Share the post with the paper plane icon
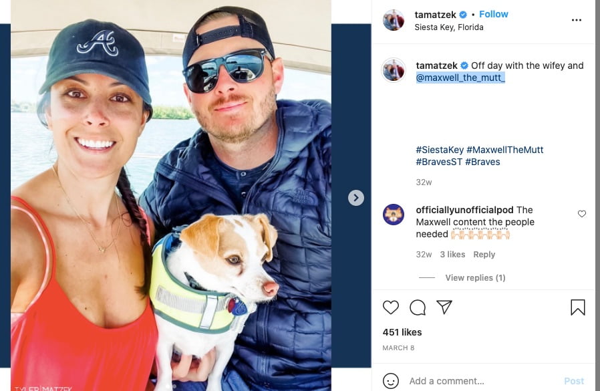Viewport: 600px width, 391px height. (x=444, y=307)
